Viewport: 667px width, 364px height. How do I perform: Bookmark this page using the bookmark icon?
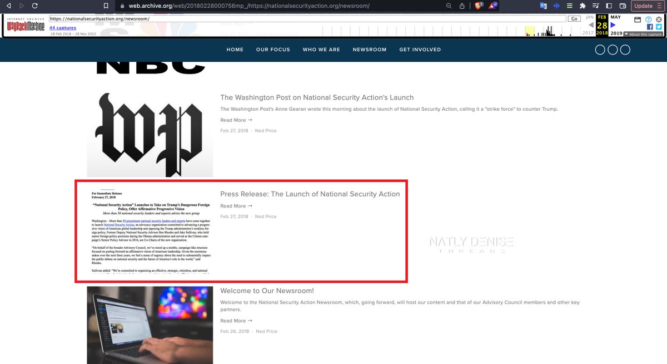coord(106,6)
